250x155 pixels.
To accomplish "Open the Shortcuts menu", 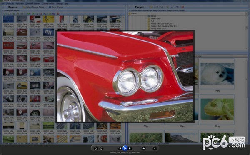I will point(10,3).
